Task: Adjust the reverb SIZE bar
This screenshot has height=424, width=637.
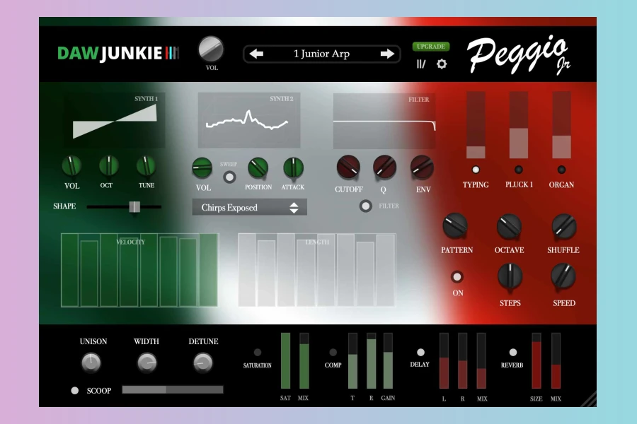Action: click(536, 360)
